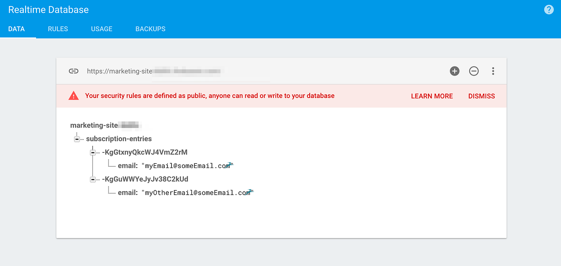
Task: Go to the USAGE tab
Action: pos(102,29)
